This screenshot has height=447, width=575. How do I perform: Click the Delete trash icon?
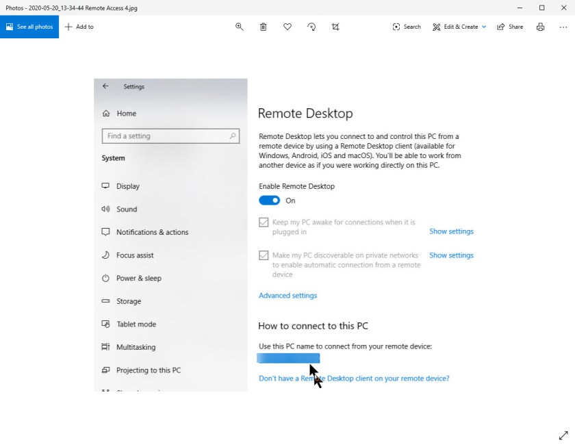(x=263, y=27)
